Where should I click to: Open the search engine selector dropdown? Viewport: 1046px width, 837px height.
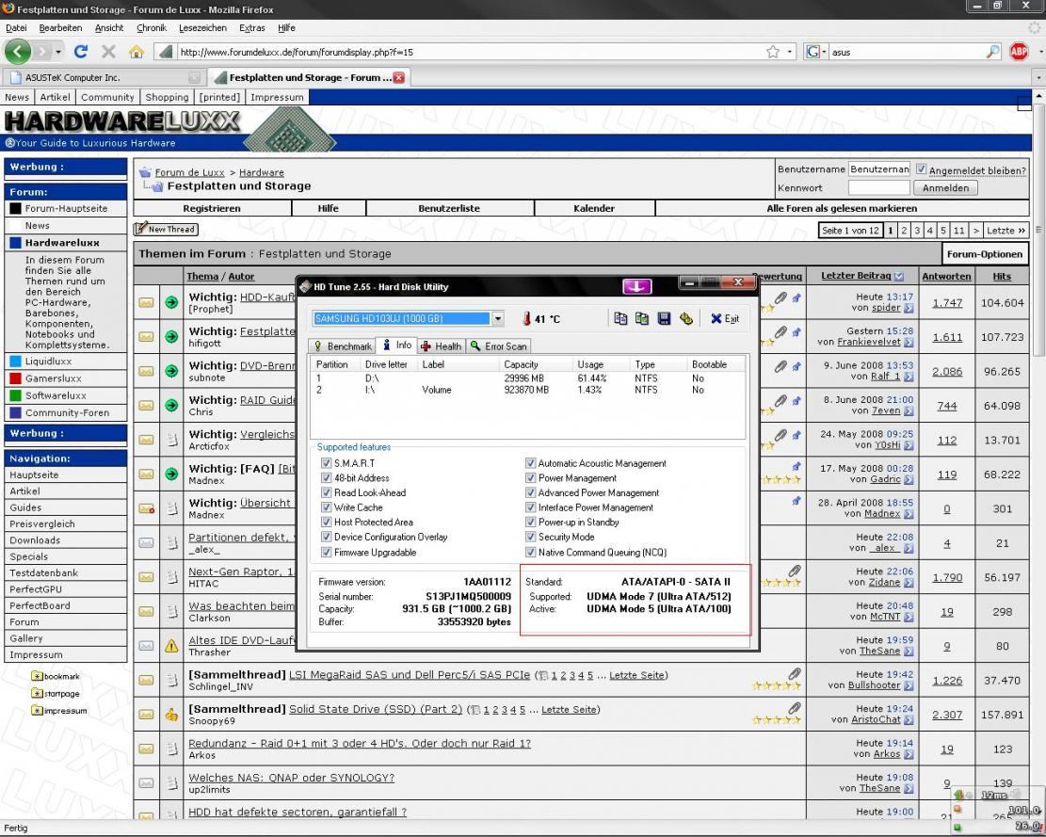[816, 52]
